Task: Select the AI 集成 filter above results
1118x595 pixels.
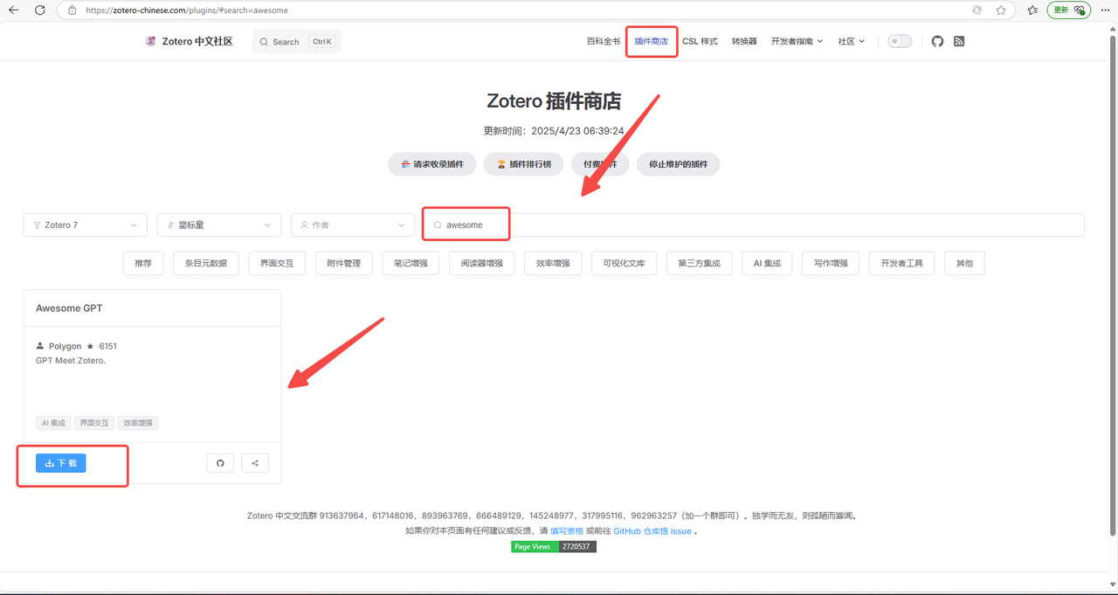Action: [767, 263]
